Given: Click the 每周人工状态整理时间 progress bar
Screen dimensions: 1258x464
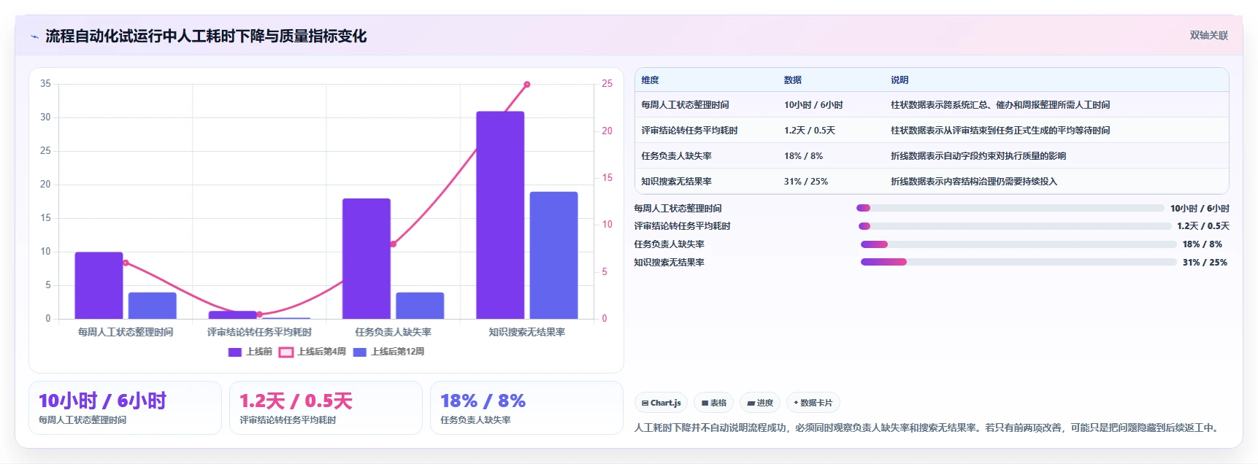Looking at the screenshot, I should tap(1010, 208).
